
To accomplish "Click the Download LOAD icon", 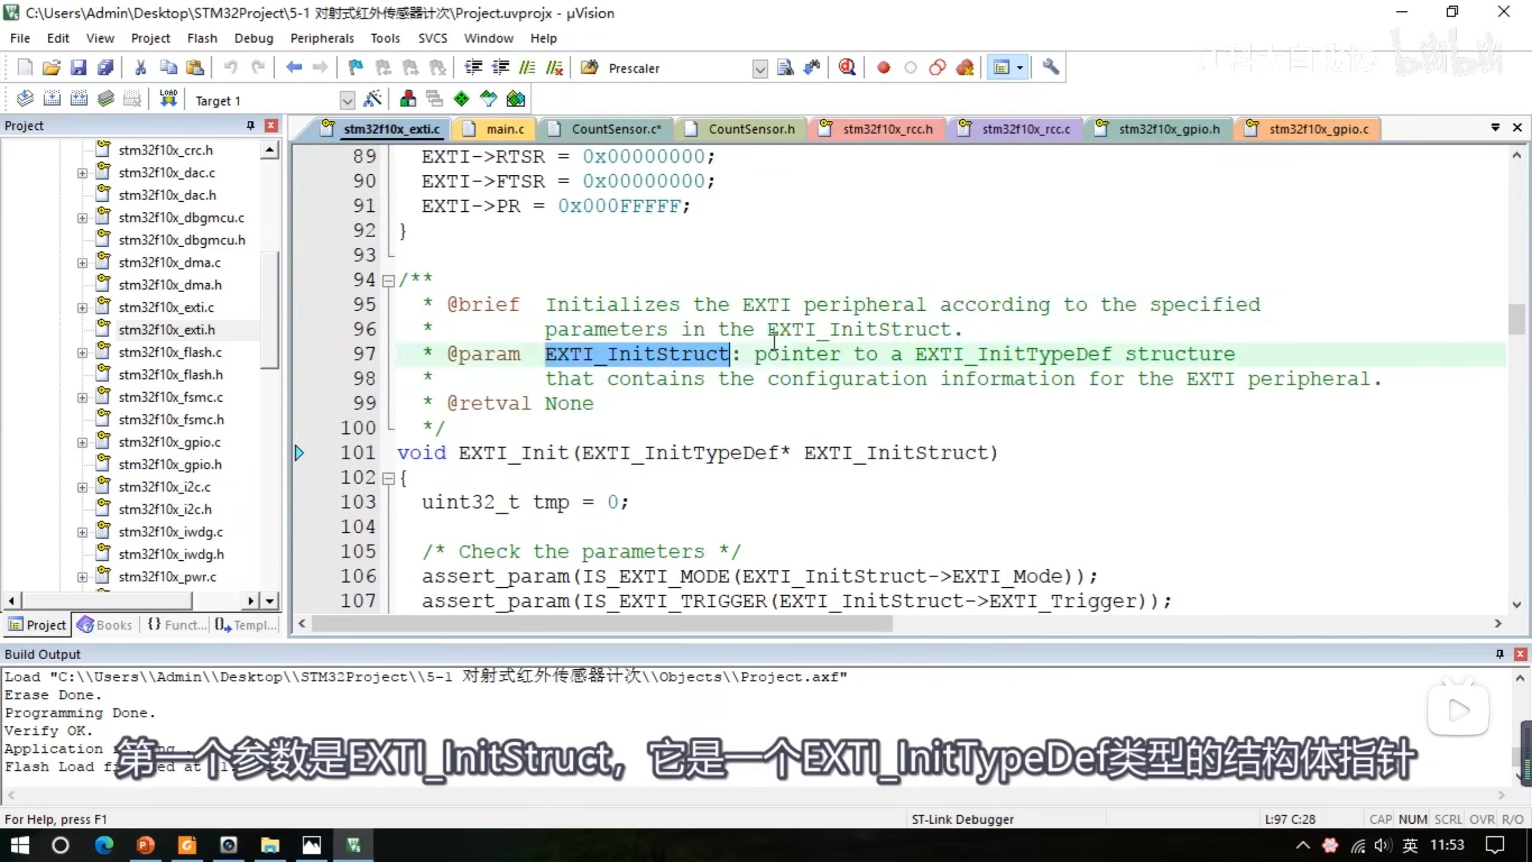I will pos(168,99).
